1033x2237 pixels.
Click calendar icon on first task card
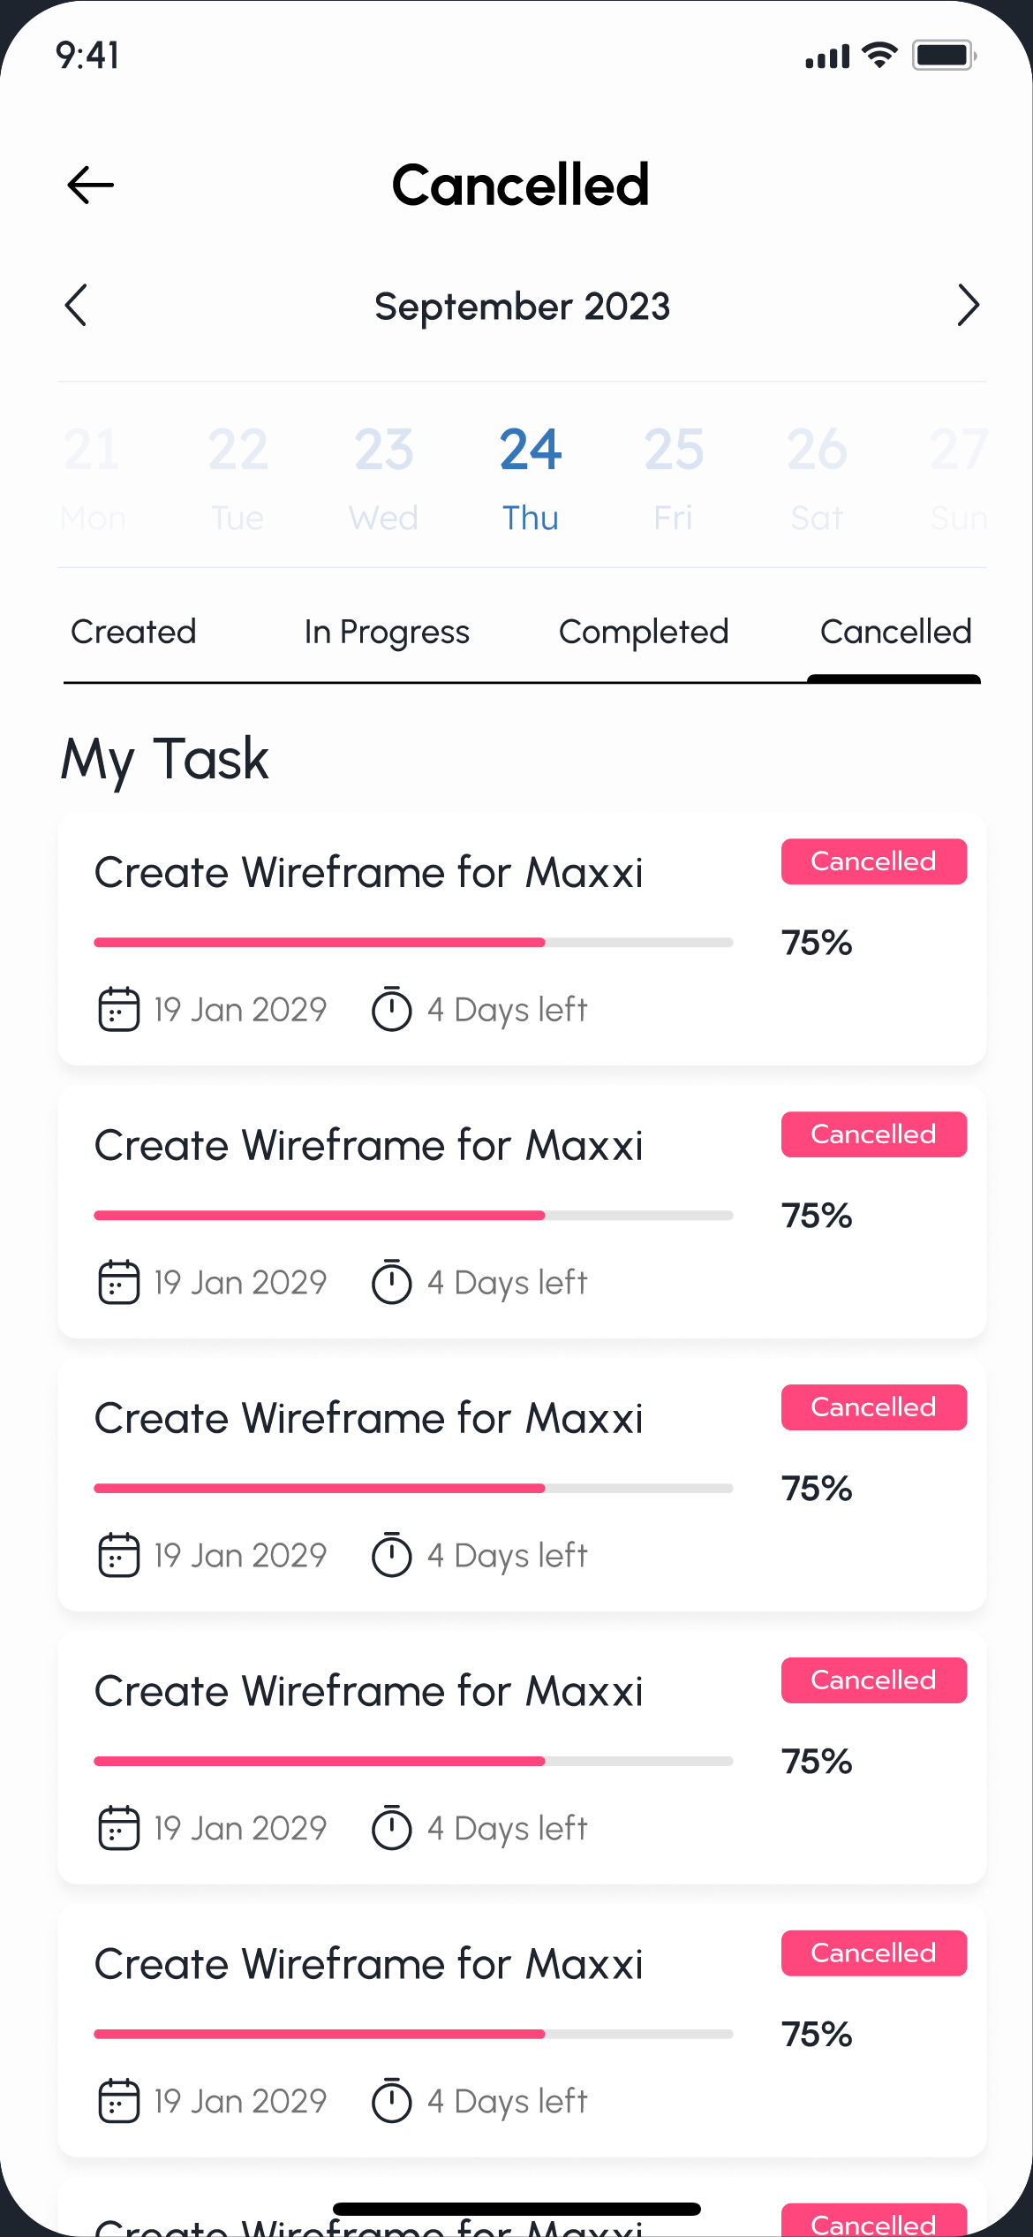(x=118, y=1009)
